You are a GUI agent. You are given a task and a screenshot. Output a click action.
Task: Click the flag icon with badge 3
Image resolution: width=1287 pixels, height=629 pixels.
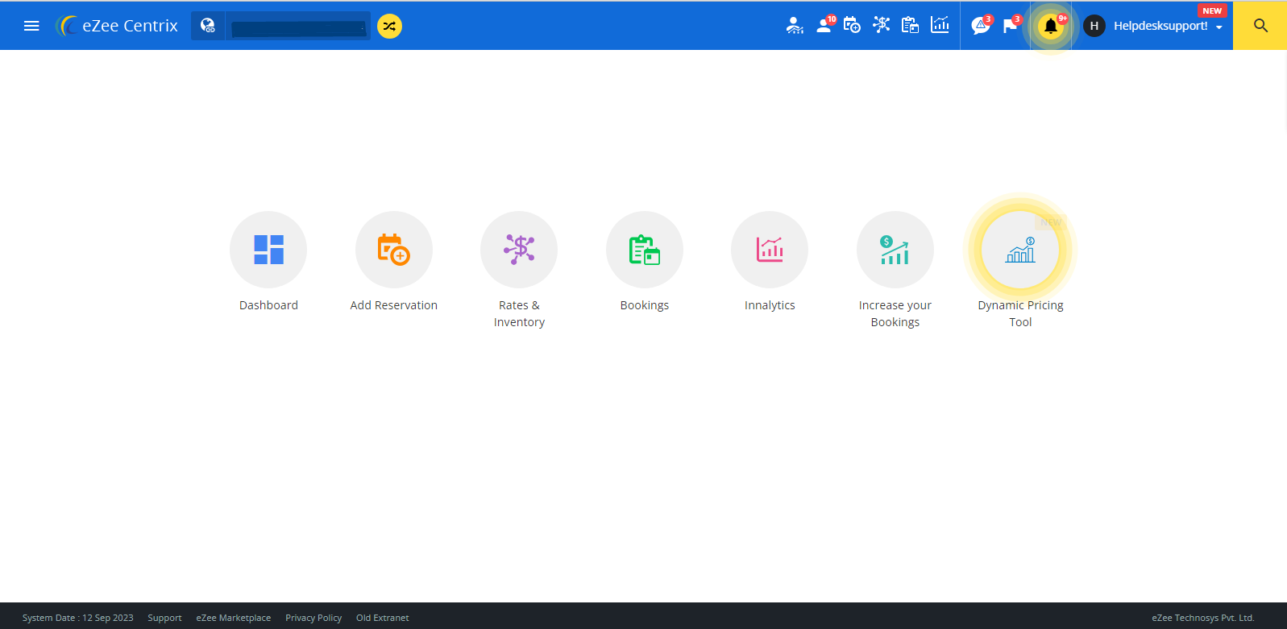(1010, 26)
